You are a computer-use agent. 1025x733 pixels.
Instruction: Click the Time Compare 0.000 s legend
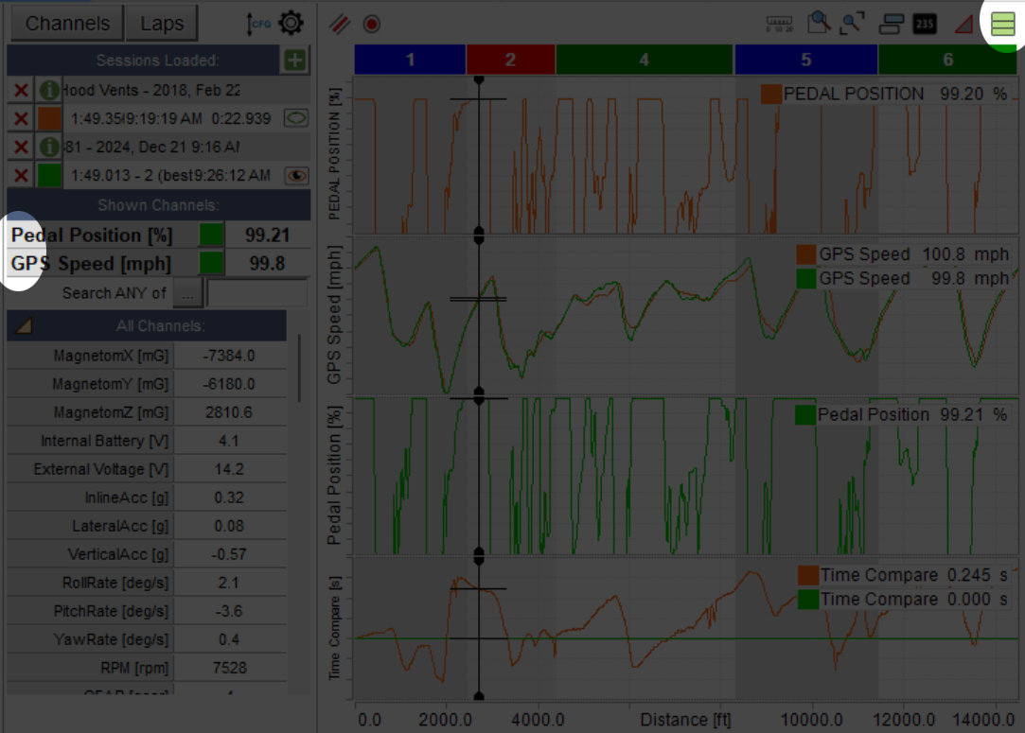tap(903, 599)
